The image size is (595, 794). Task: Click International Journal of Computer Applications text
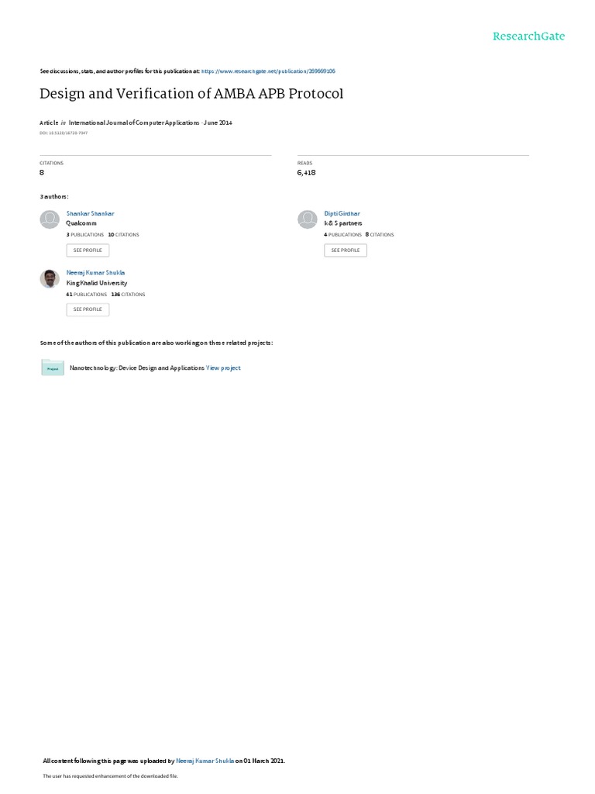pyautogui.click(x=134, y=123)
